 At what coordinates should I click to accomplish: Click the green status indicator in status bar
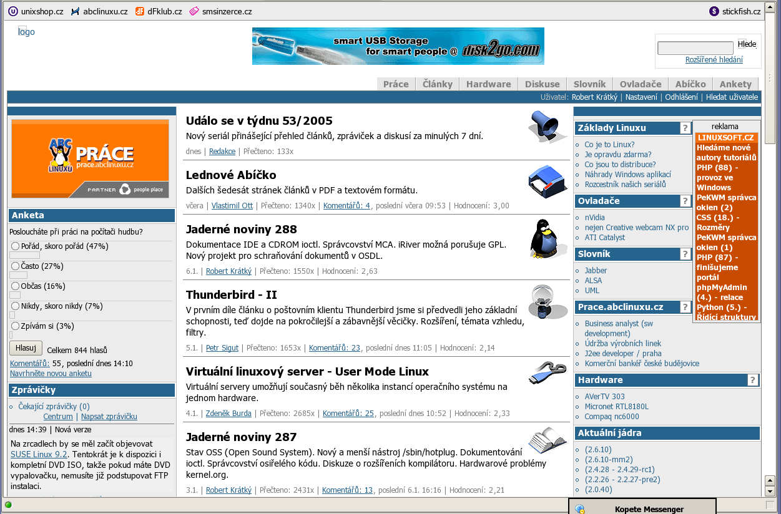[8, 505]
